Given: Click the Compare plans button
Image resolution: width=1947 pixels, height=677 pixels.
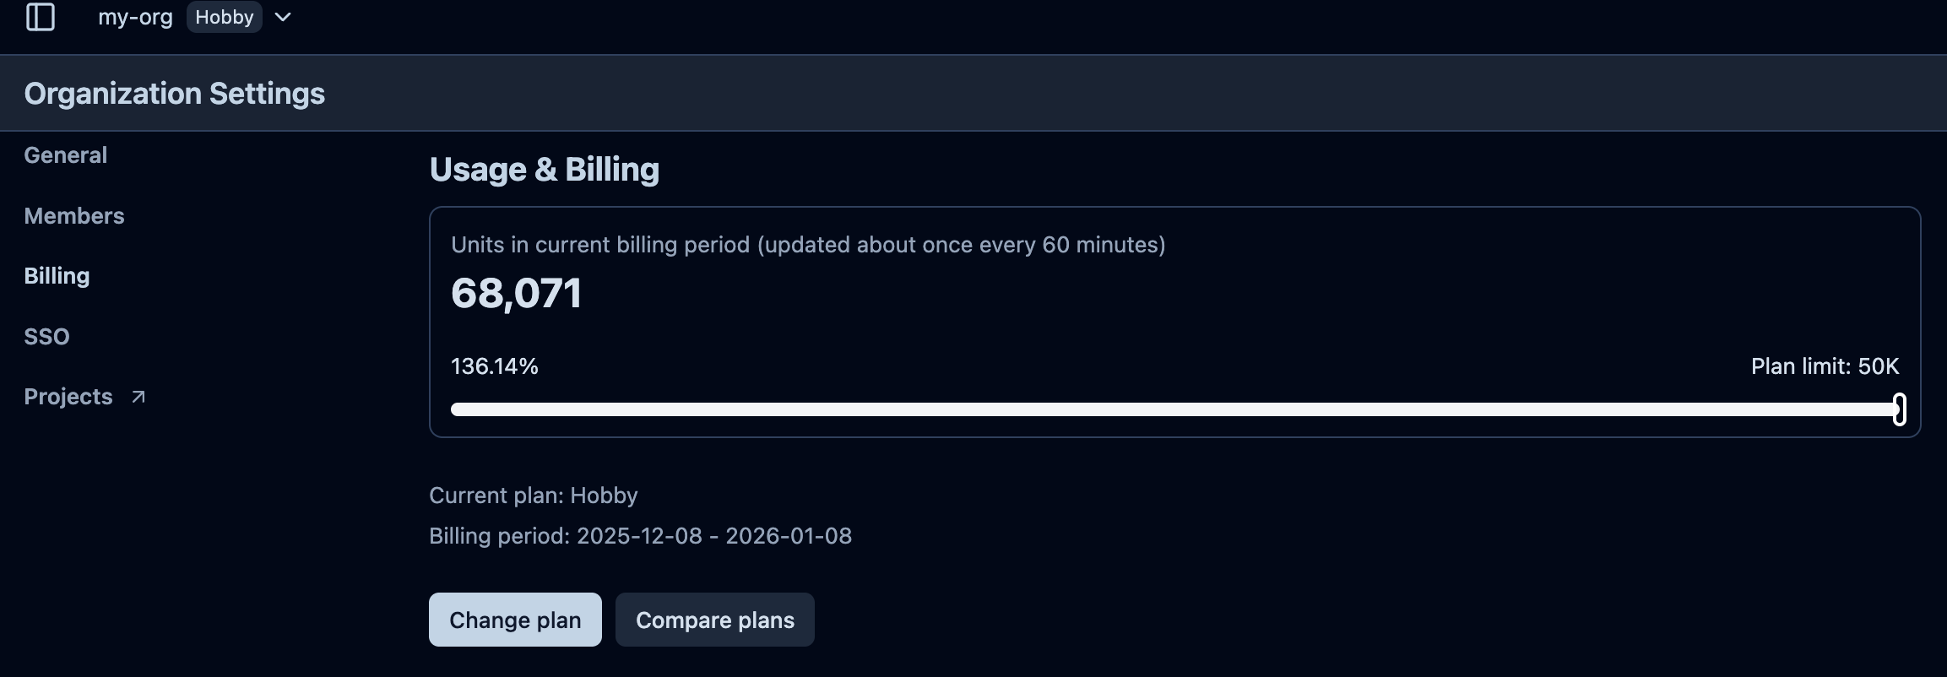Looking at the screenshot, I should (x=714, y=620).
